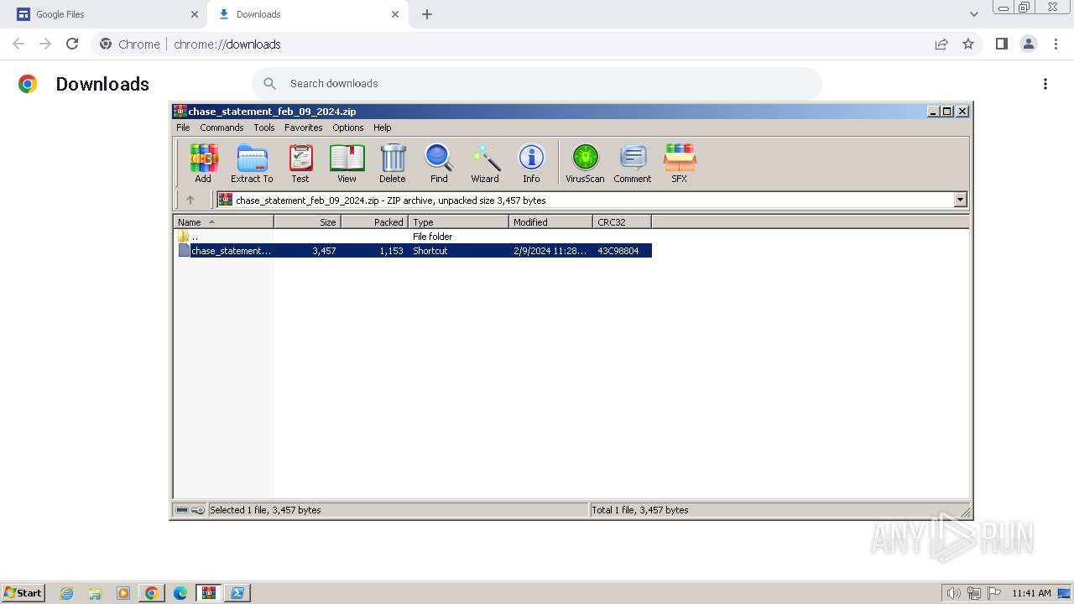Open Chrome's three-dot main menu
Screen dimensions: 1074x604
pyautogui.click(x=1056, y=44)
